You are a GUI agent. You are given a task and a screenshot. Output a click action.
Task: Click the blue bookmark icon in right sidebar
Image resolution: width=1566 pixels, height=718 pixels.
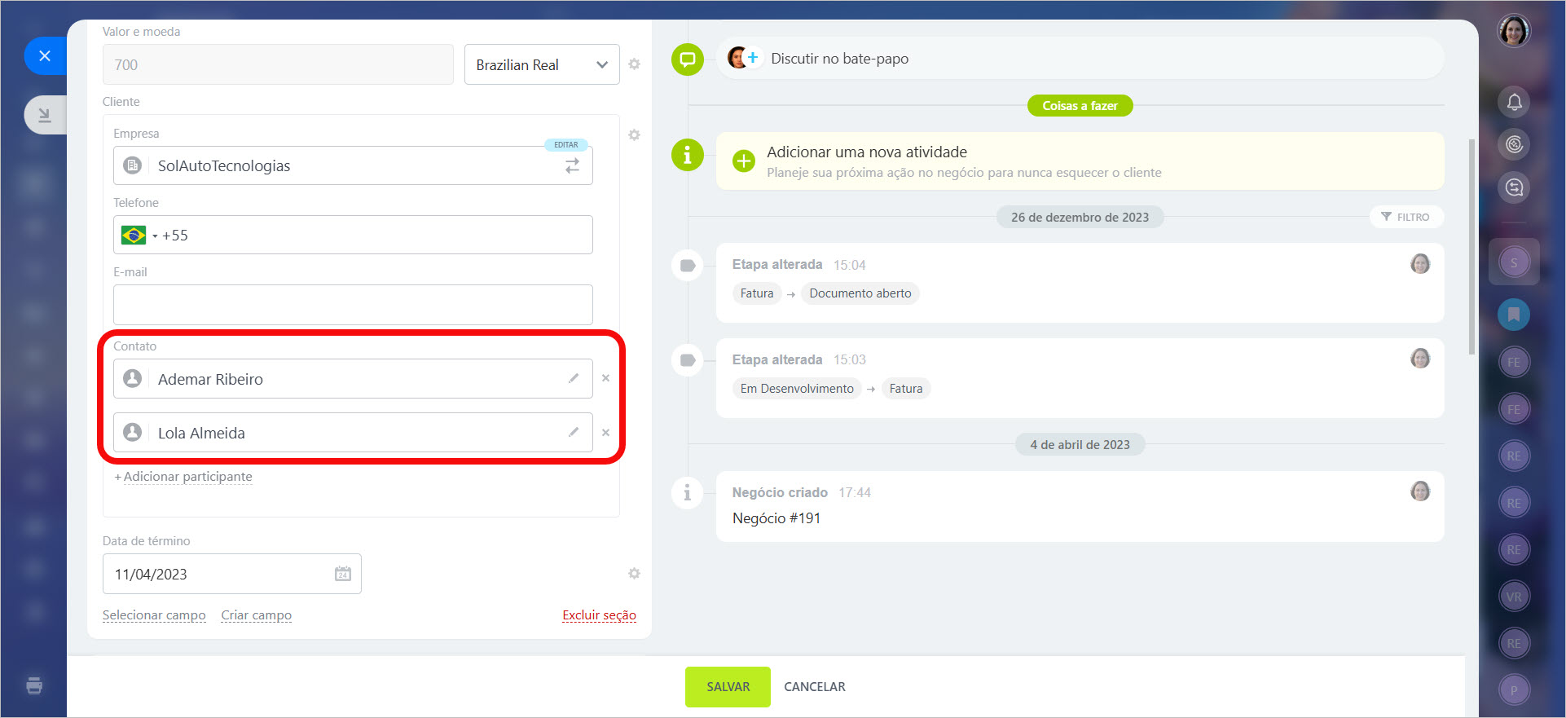[1514, 314]
